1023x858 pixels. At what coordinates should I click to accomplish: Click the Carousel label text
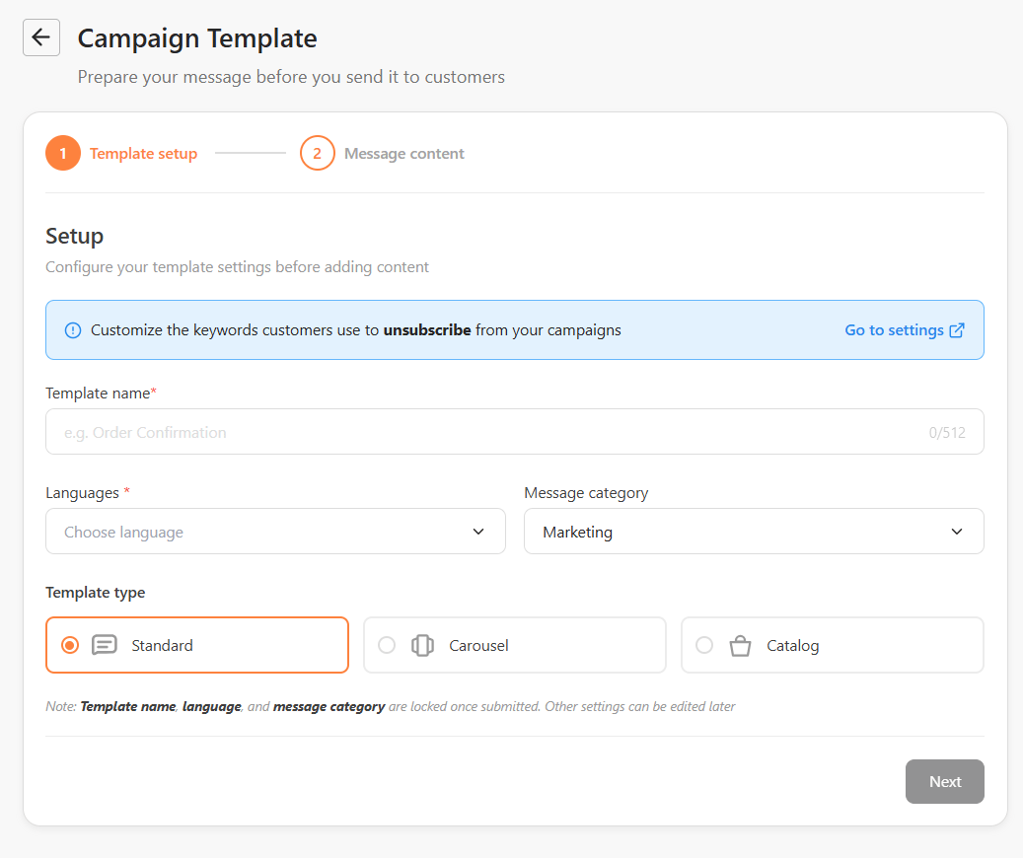[478, 646]
